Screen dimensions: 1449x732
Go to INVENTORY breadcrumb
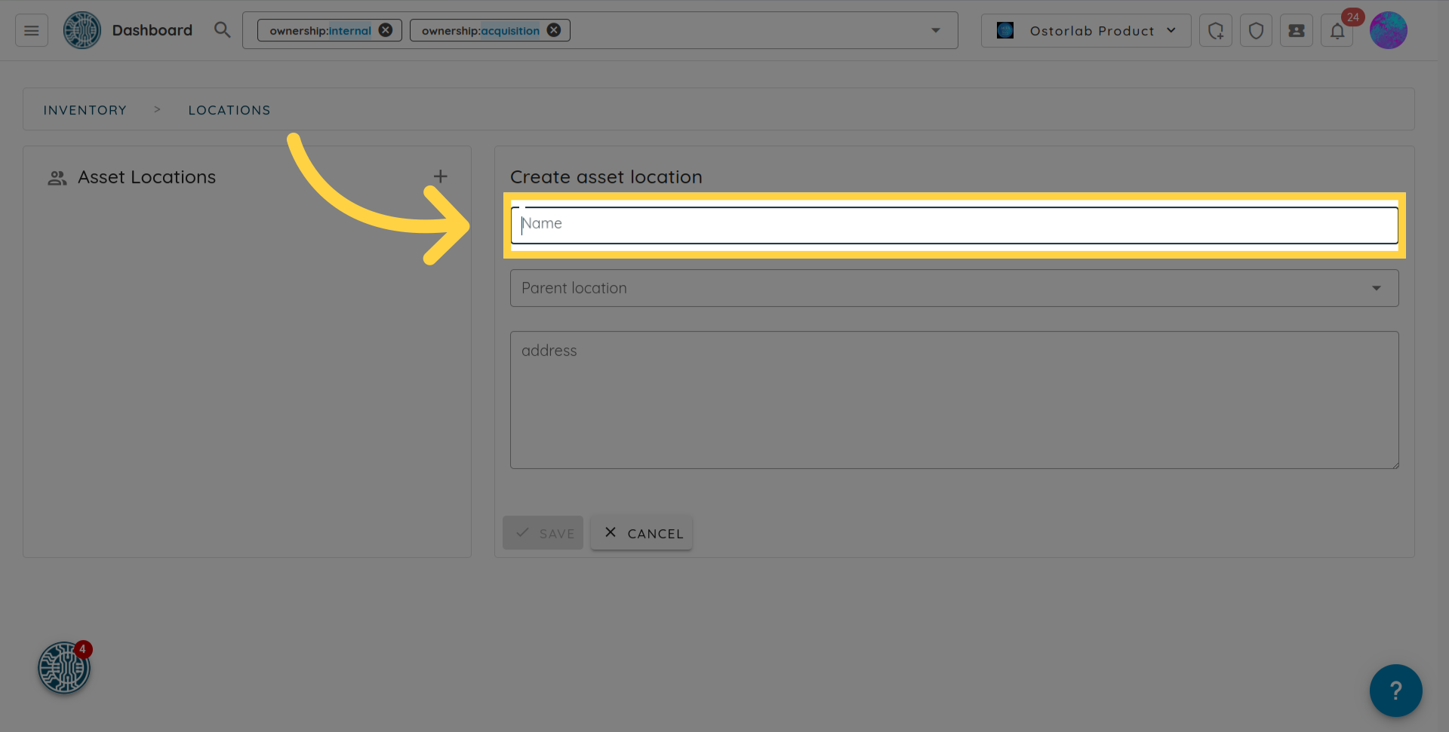coord(85,110)
